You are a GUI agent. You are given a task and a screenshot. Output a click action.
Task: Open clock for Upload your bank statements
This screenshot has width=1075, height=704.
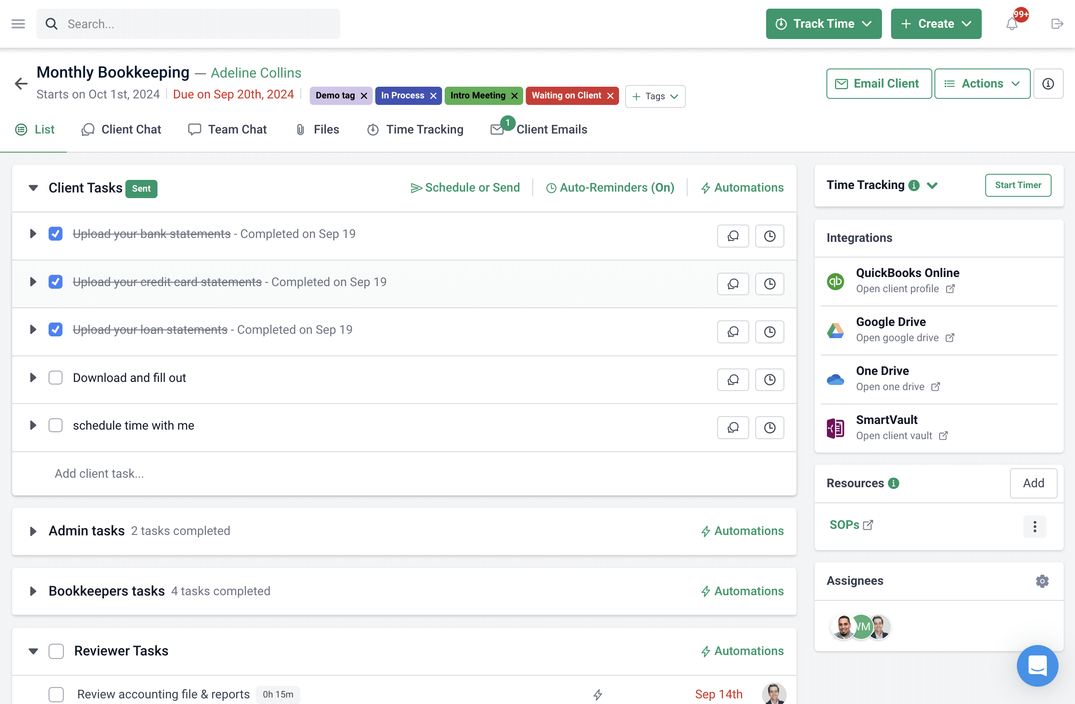pos(769,236)
